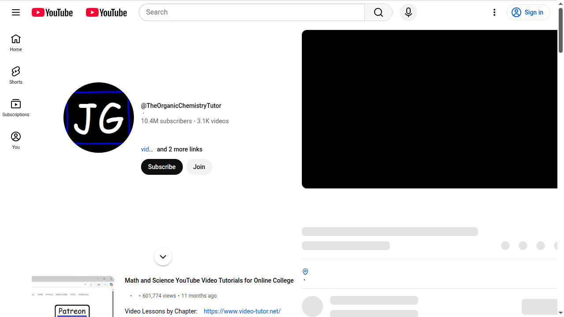Go to Home in the sidebar

16,43
